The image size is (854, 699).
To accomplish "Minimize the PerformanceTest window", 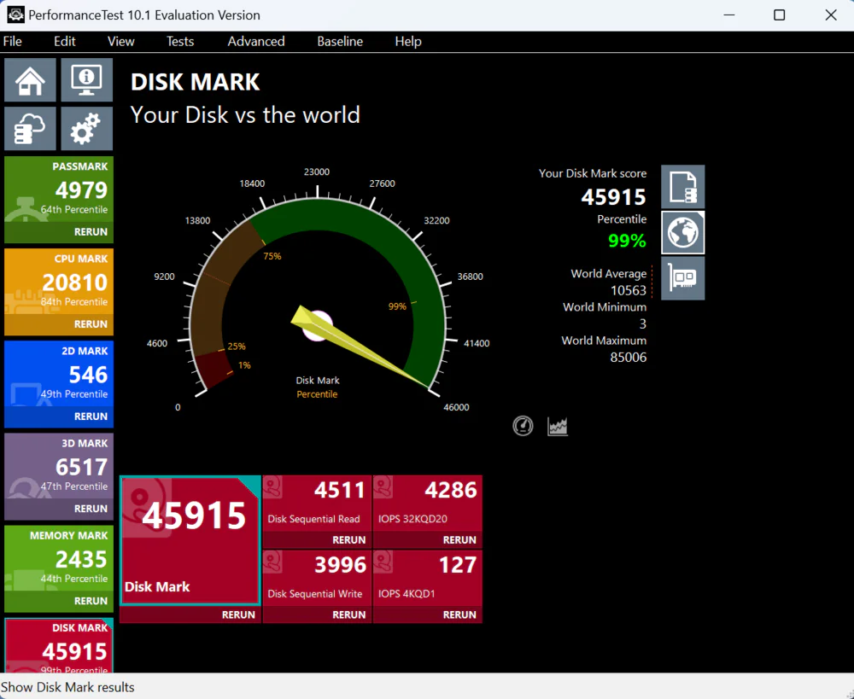I will click(x=729, y=15).
